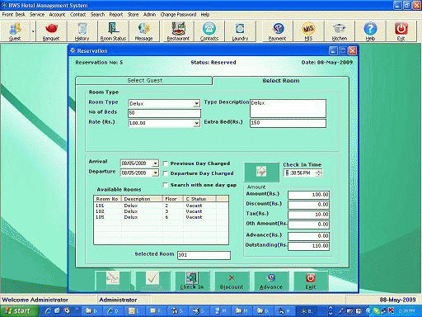Open the Report menu

pyautogui.click(x=116, y=14)
